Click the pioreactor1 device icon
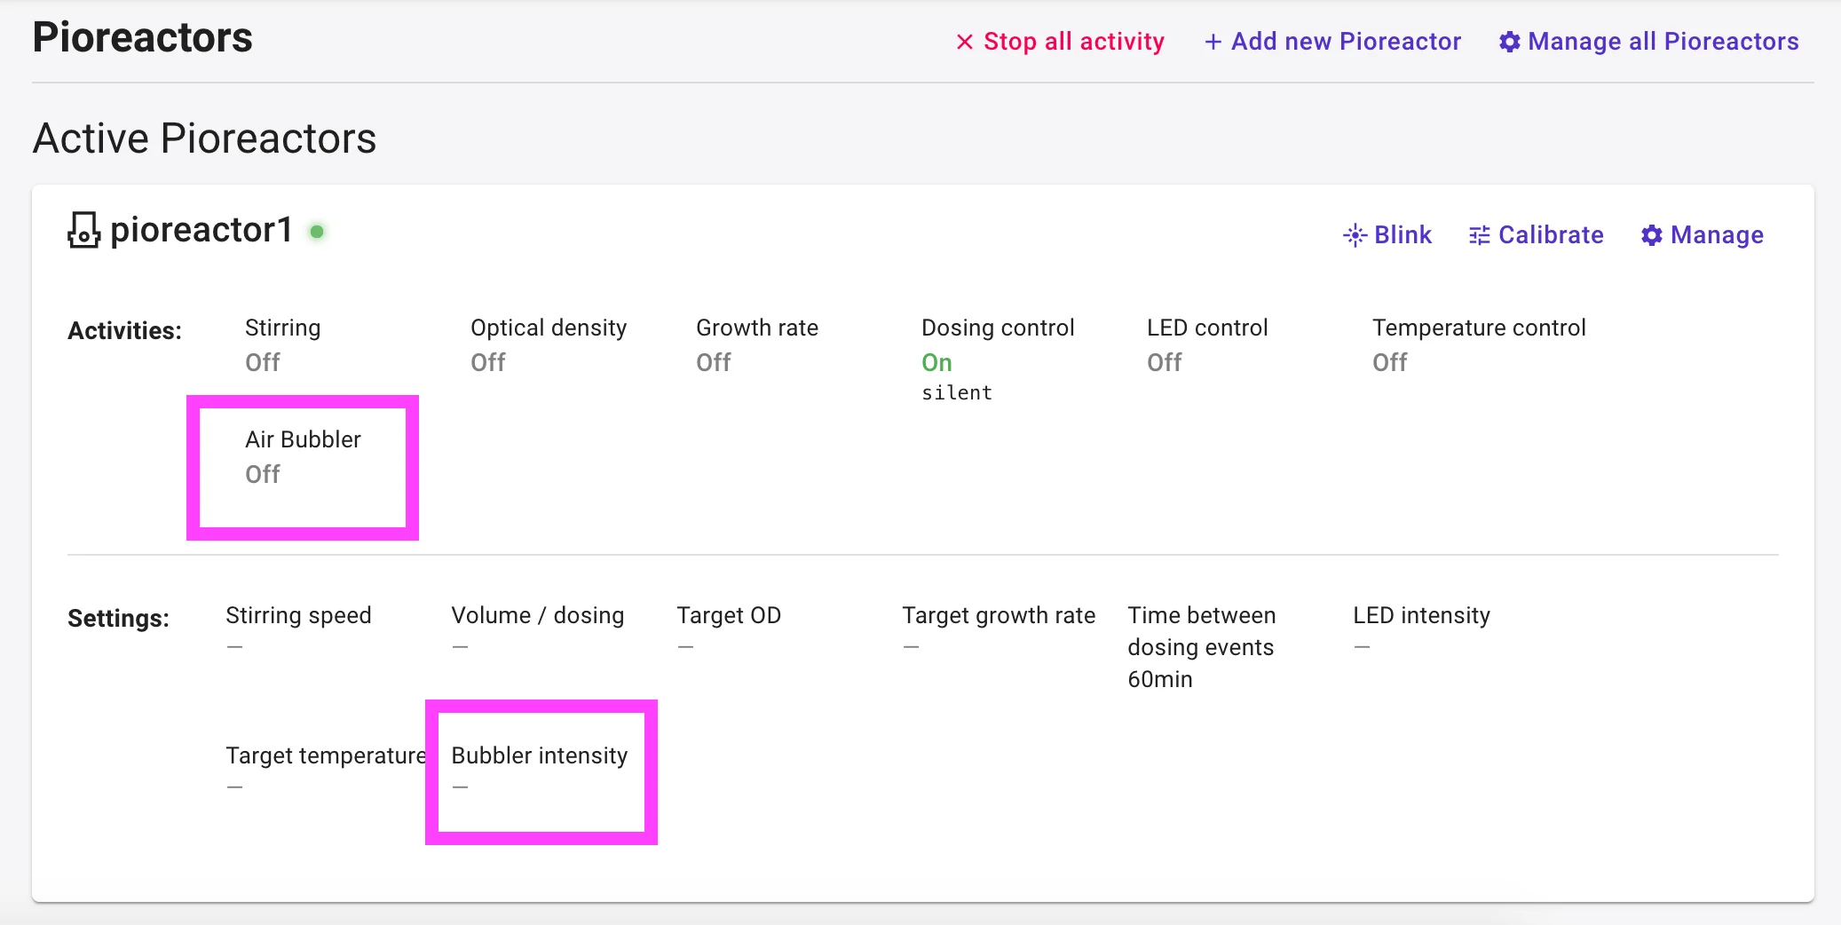 coord(83,230)
